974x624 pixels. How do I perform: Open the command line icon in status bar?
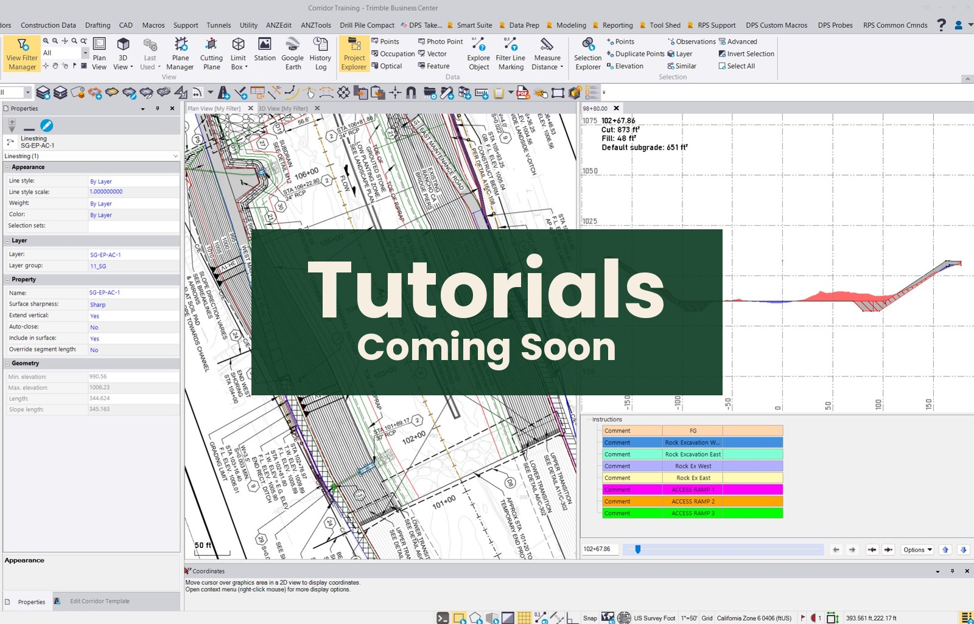443,618
